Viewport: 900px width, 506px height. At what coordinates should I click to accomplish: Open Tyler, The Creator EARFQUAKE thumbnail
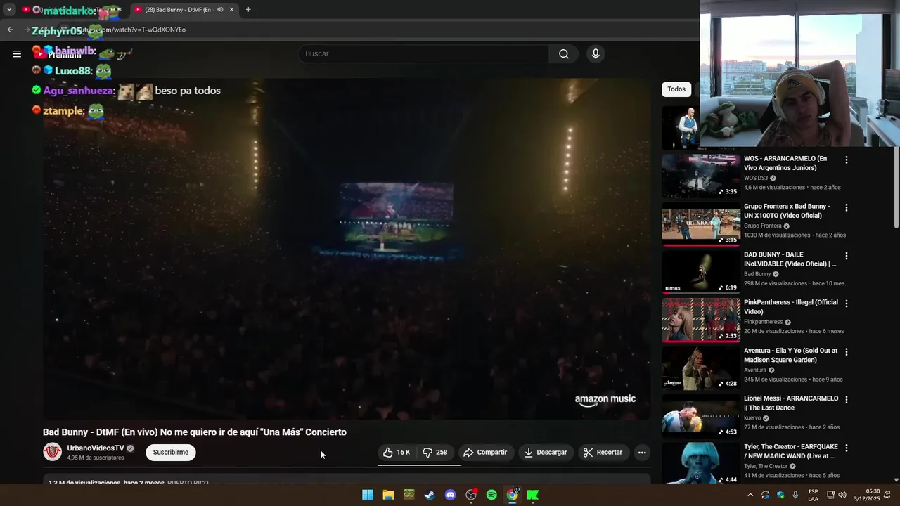coord(701,463)
